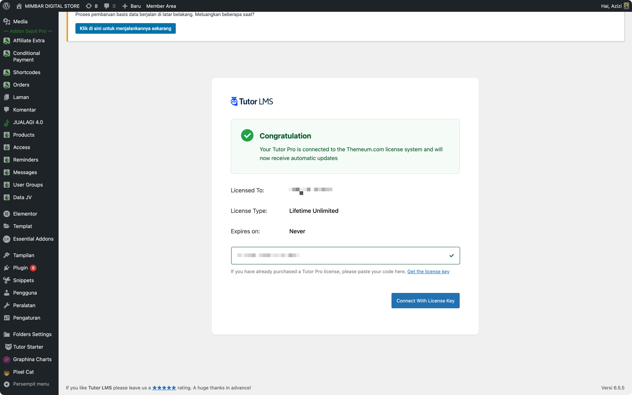The height and width of the screenshot is (395, 632).
Task: Open the Media library icon
Action: tap(7, 21)
